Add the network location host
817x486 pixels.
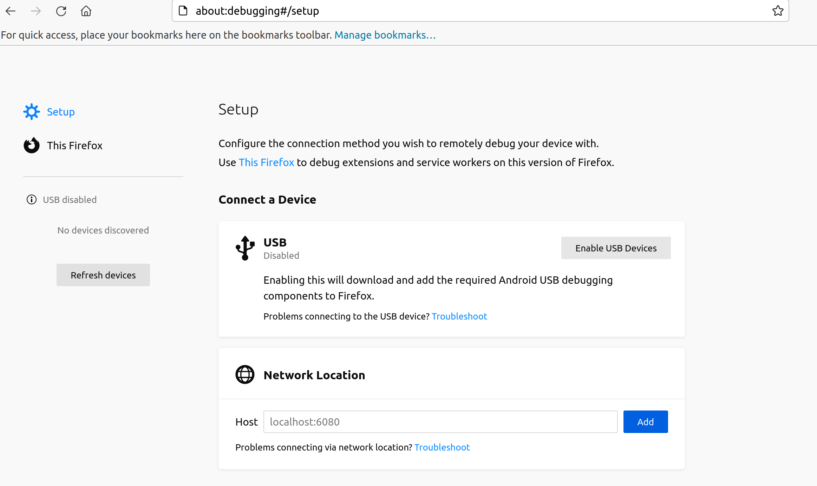[645, 422]
